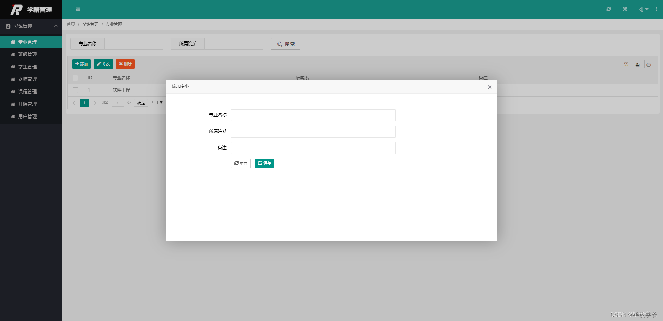The width and height of the screenshot is (663, 321).
Task: Click the 软件工程 table cell
Action: click(121, 90)
